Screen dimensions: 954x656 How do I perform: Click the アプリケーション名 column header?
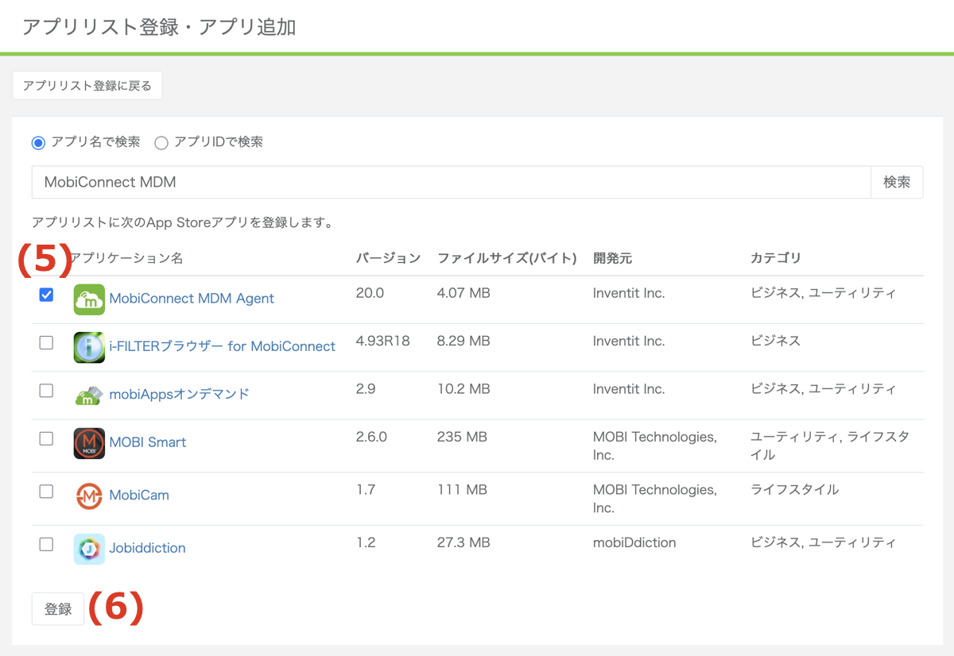click(126, 258)
